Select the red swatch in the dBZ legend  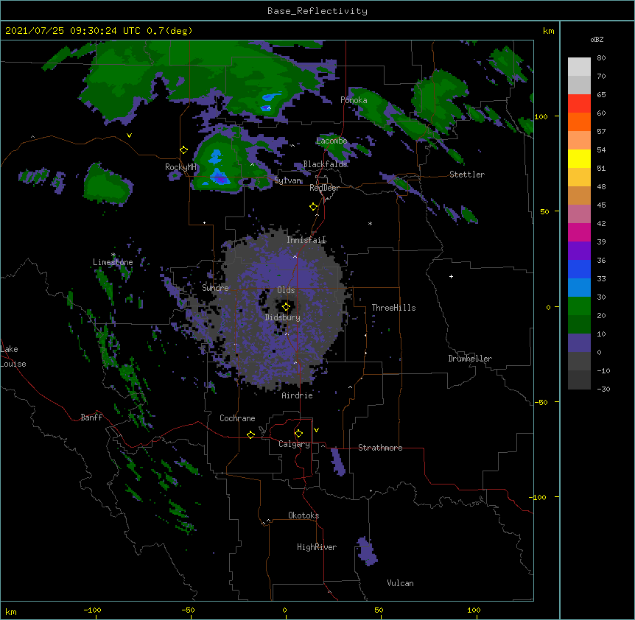[x=579, y=104]
